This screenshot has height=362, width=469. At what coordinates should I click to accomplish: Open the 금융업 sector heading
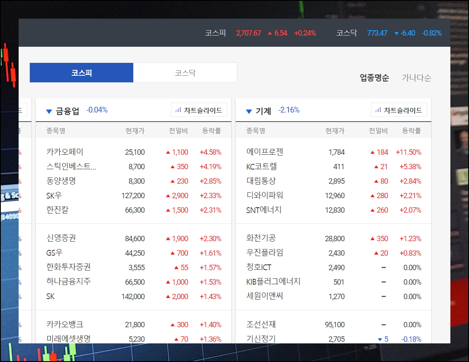(x=67, y=111)
